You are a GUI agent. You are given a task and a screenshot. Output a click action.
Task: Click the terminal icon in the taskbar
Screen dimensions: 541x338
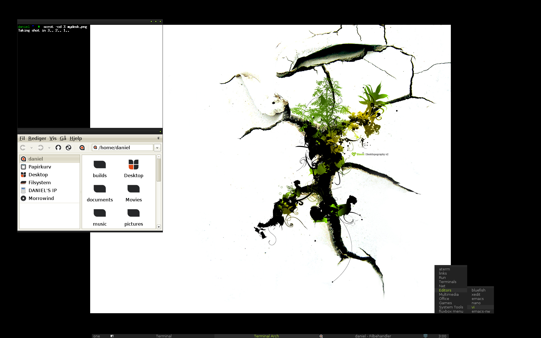click(x=112, y=336)
